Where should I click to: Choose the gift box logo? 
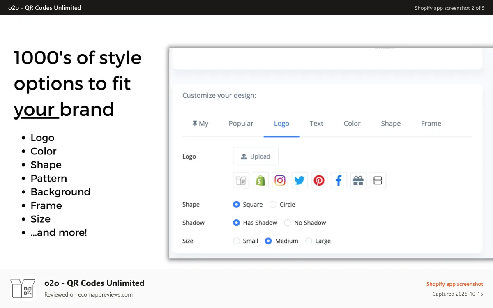[x=358, y=180]
